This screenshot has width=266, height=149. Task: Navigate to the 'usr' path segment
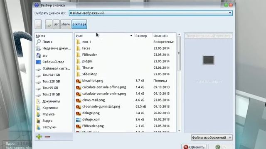click(56, 24)
